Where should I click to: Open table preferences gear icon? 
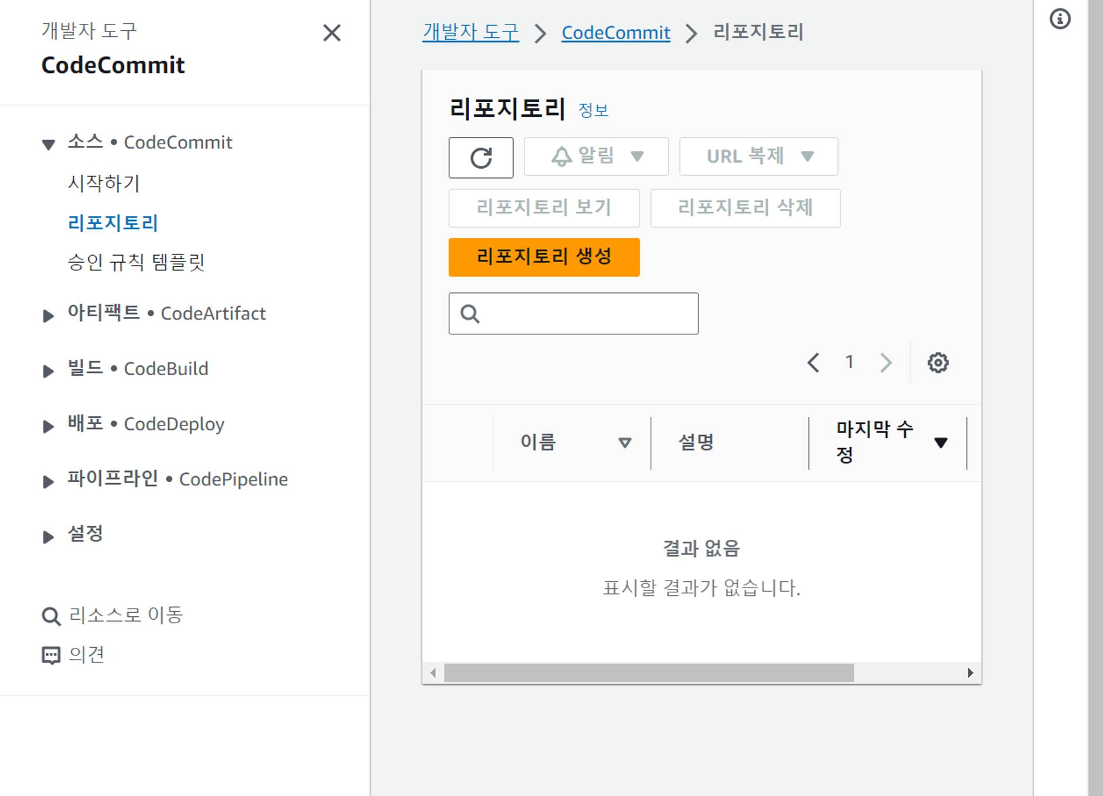(938, 362)
